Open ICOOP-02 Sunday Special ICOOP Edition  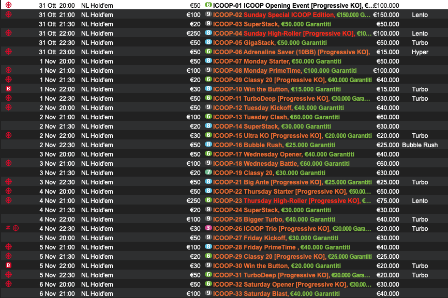tap(292, 15)
